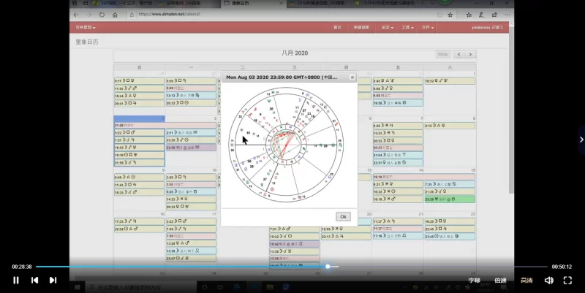Click the today button on calendar

[442, 54]
